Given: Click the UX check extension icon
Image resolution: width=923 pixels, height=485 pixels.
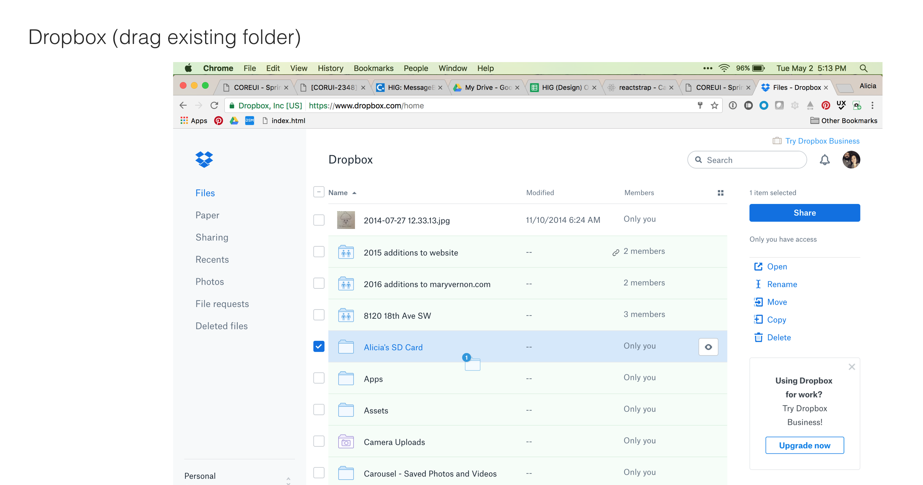Looking at the screenshot, I should click(x=841, y=105).
